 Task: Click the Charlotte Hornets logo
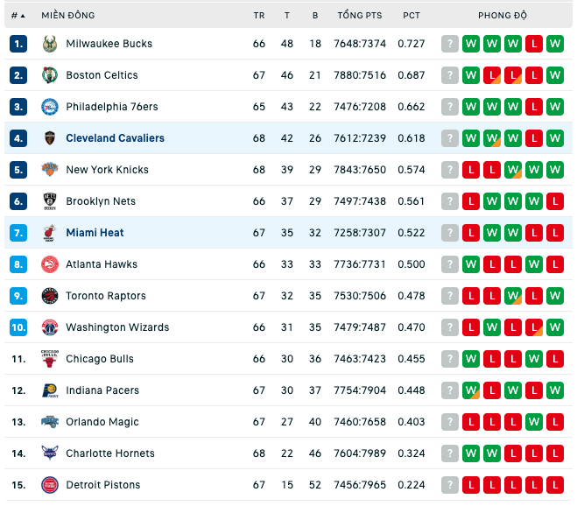[50, 453]
